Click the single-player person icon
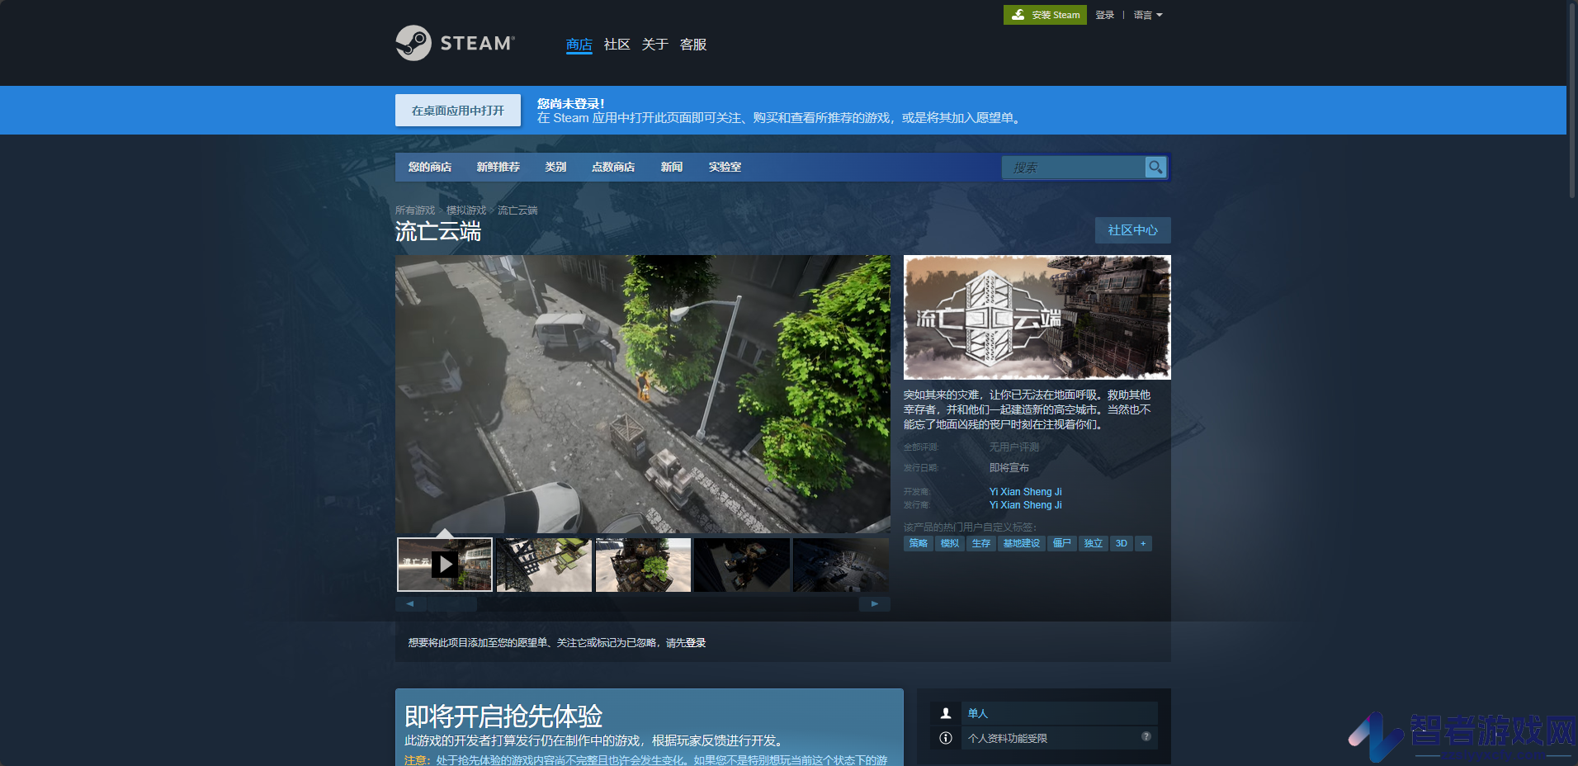 click(946, 713)
